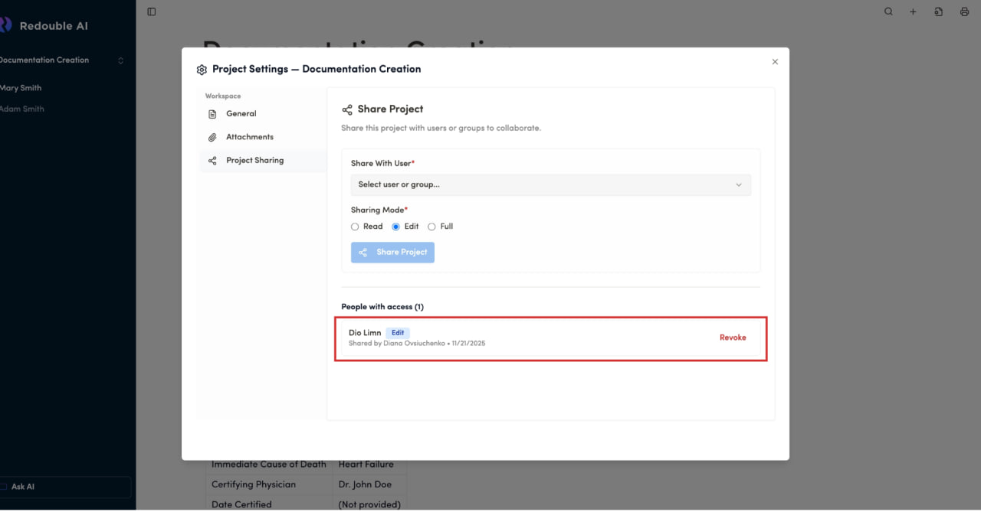Image resolution: width=981 pixels, height=512 pixels.
Task: Click the plus icon in the top bar
Action: pos(913,11)
